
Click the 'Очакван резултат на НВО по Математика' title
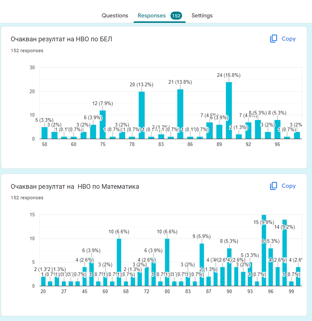point(75,187)
